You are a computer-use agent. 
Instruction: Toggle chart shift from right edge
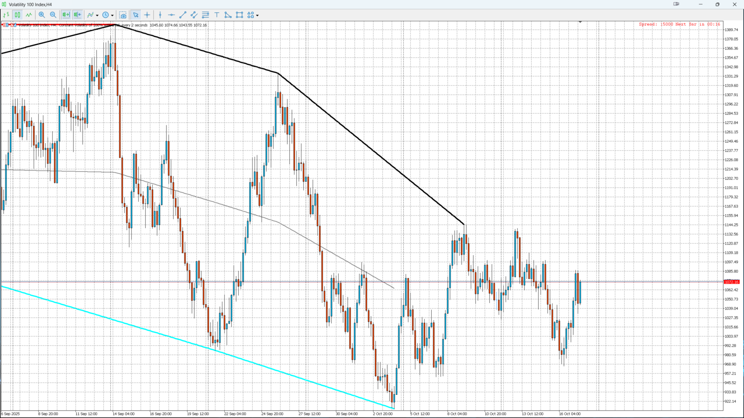click(77, 15)
